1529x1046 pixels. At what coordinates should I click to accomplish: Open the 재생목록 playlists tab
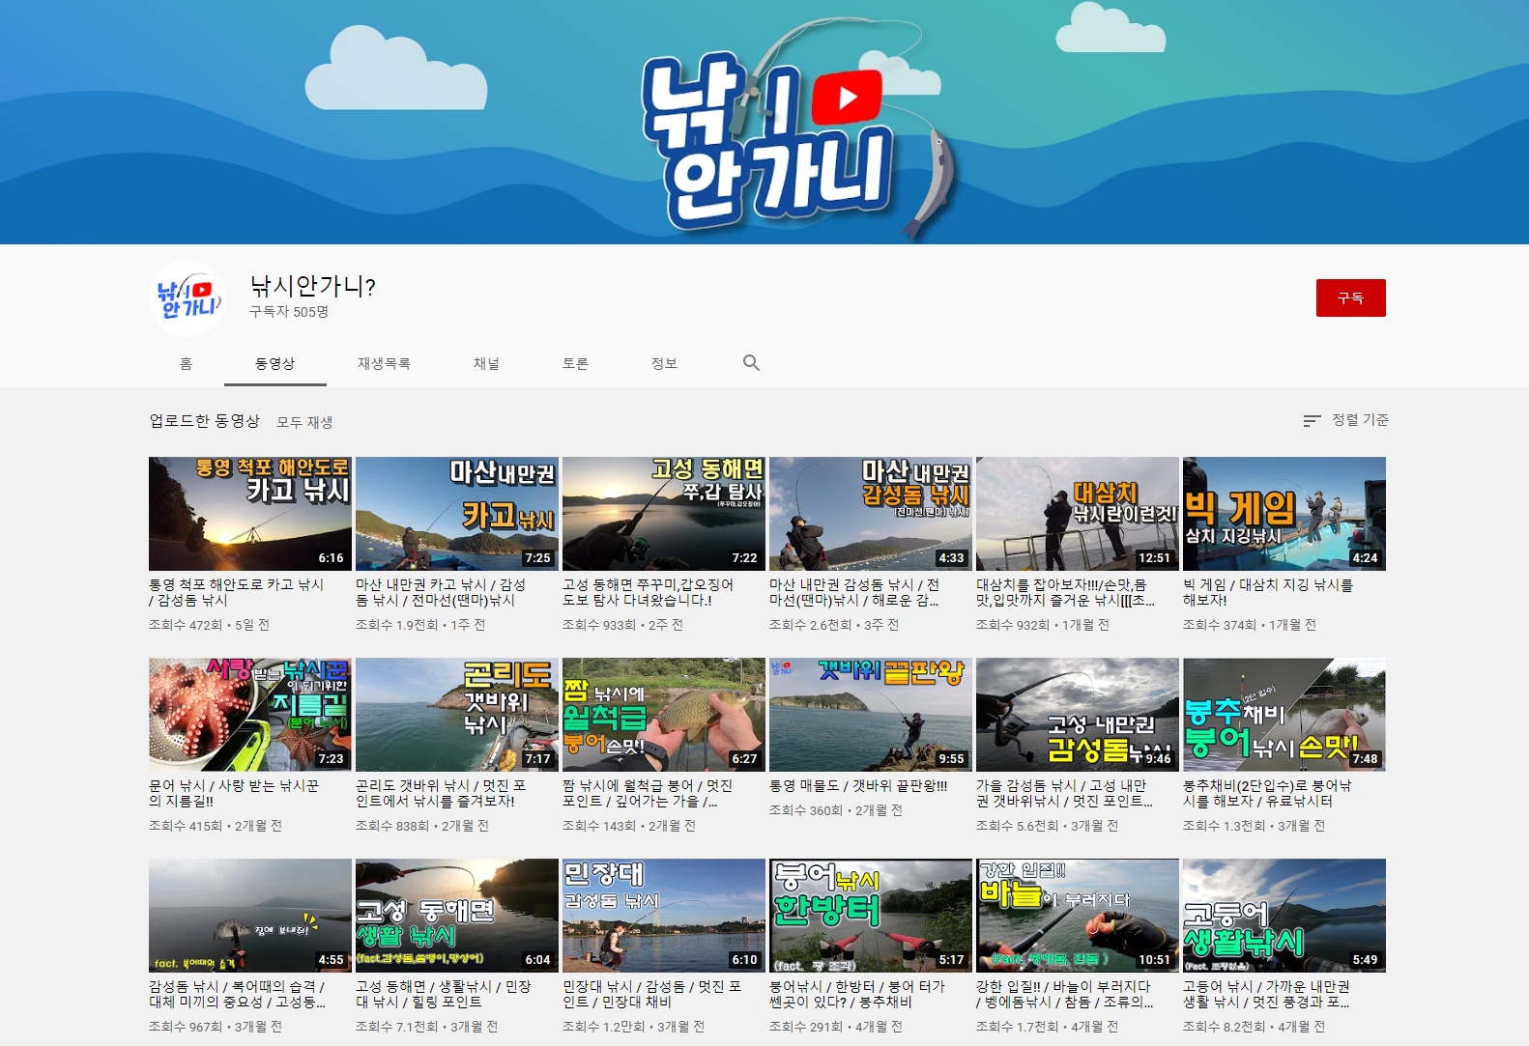pos(384,363)
